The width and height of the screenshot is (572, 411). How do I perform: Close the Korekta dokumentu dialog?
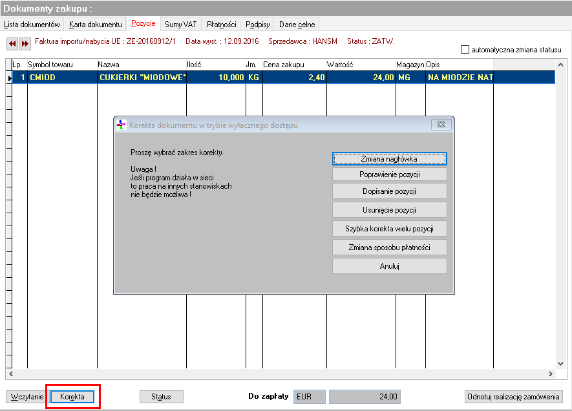pyautogui.click(x=441, y=125)
